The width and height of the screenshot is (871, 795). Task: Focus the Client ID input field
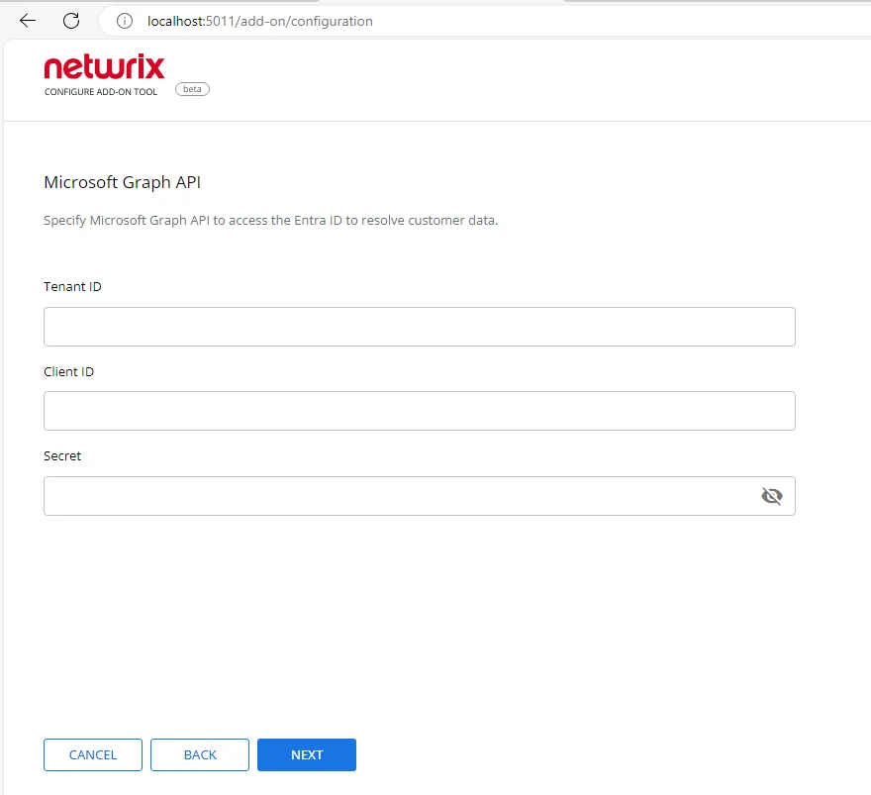click(420, 411)
